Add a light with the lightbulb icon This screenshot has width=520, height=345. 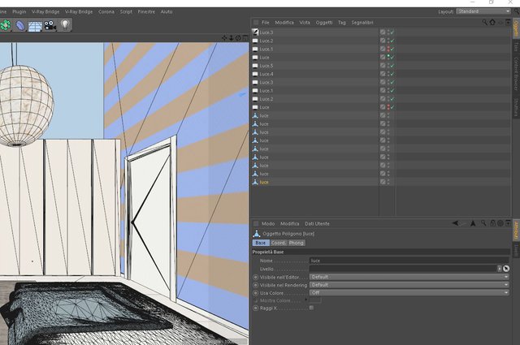pyautogui.click(x=65, y=25)
